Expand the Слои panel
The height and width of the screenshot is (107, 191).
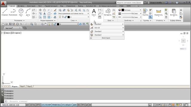pos(74,21)
